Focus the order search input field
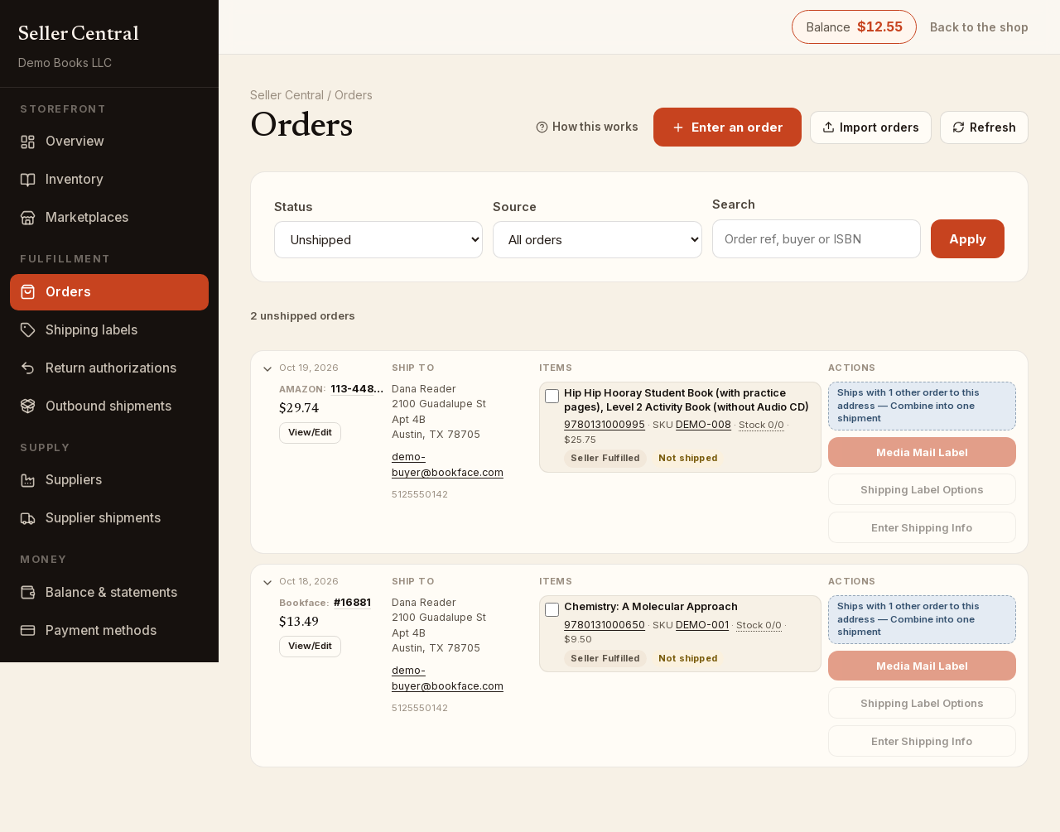 tap(817, 239)
